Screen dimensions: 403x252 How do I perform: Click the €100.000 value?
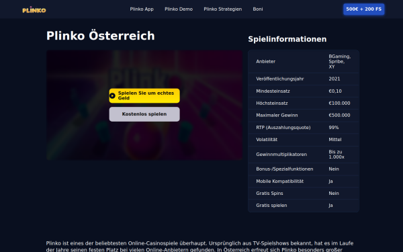(339, 103)
